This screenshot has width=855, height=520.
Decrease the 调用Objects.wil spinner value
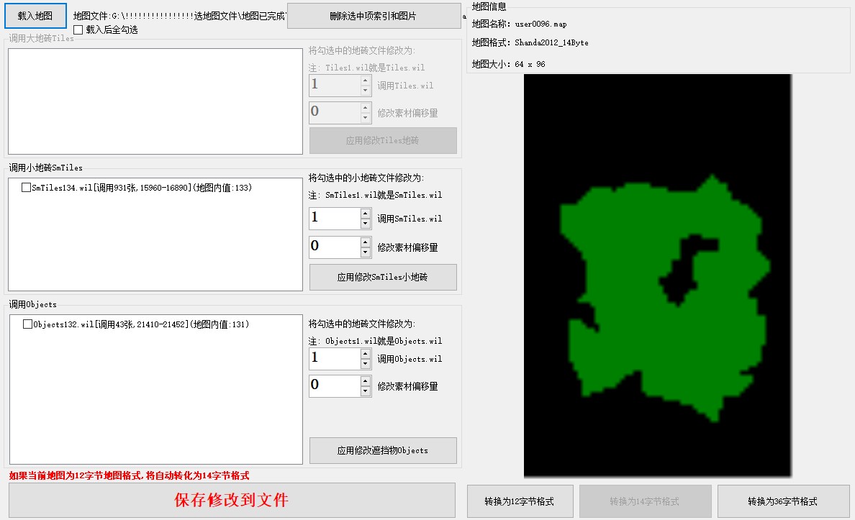pos(366,364)
